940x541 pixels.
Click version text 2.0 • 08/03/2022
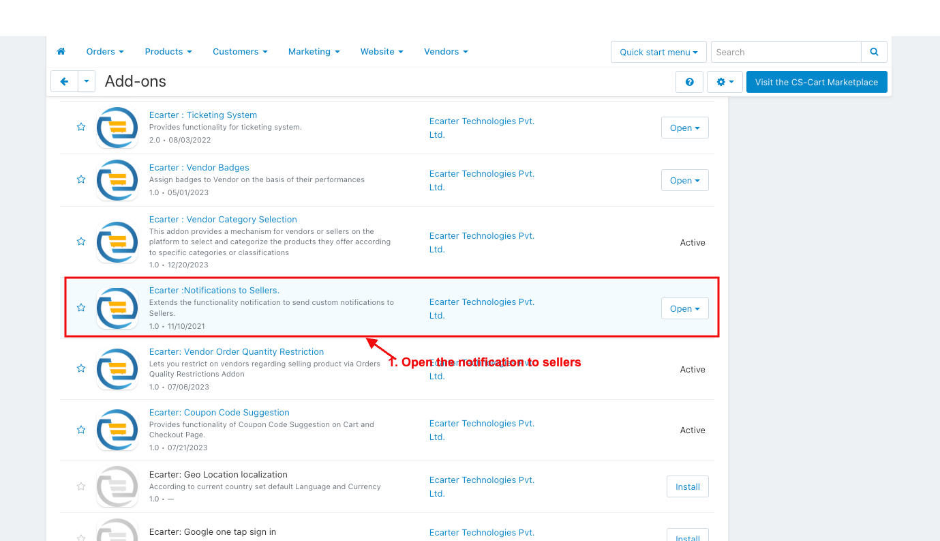(x=180, y=140)
